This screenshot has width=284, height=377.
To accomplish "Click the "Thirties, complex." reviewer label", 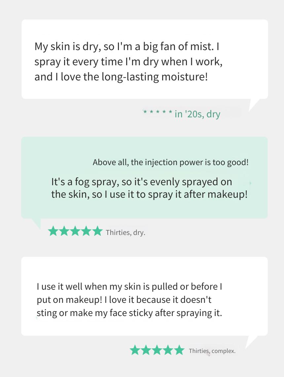I will [x=212, y=351].
